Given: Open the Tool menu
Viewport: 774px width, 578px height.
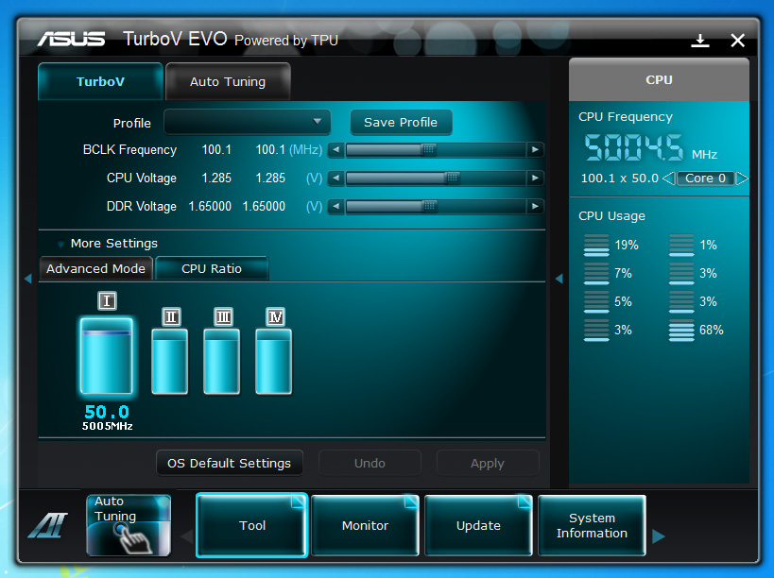Looking at the screenshot, I should (x=252, y=525).
